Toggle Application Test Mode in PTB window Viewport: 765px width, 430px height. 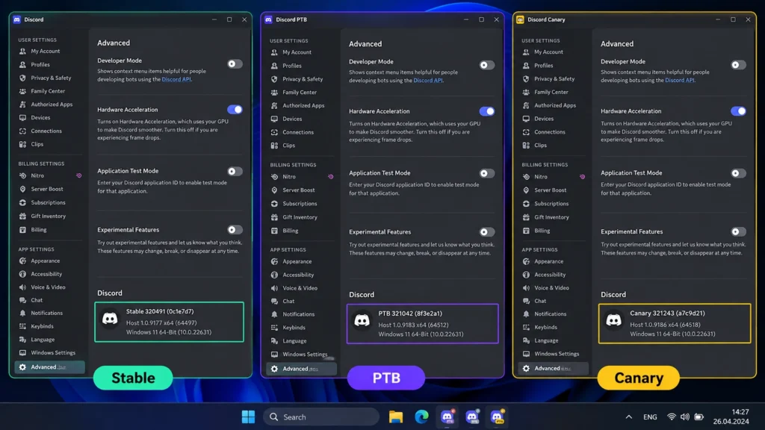(x=486, y=173)
